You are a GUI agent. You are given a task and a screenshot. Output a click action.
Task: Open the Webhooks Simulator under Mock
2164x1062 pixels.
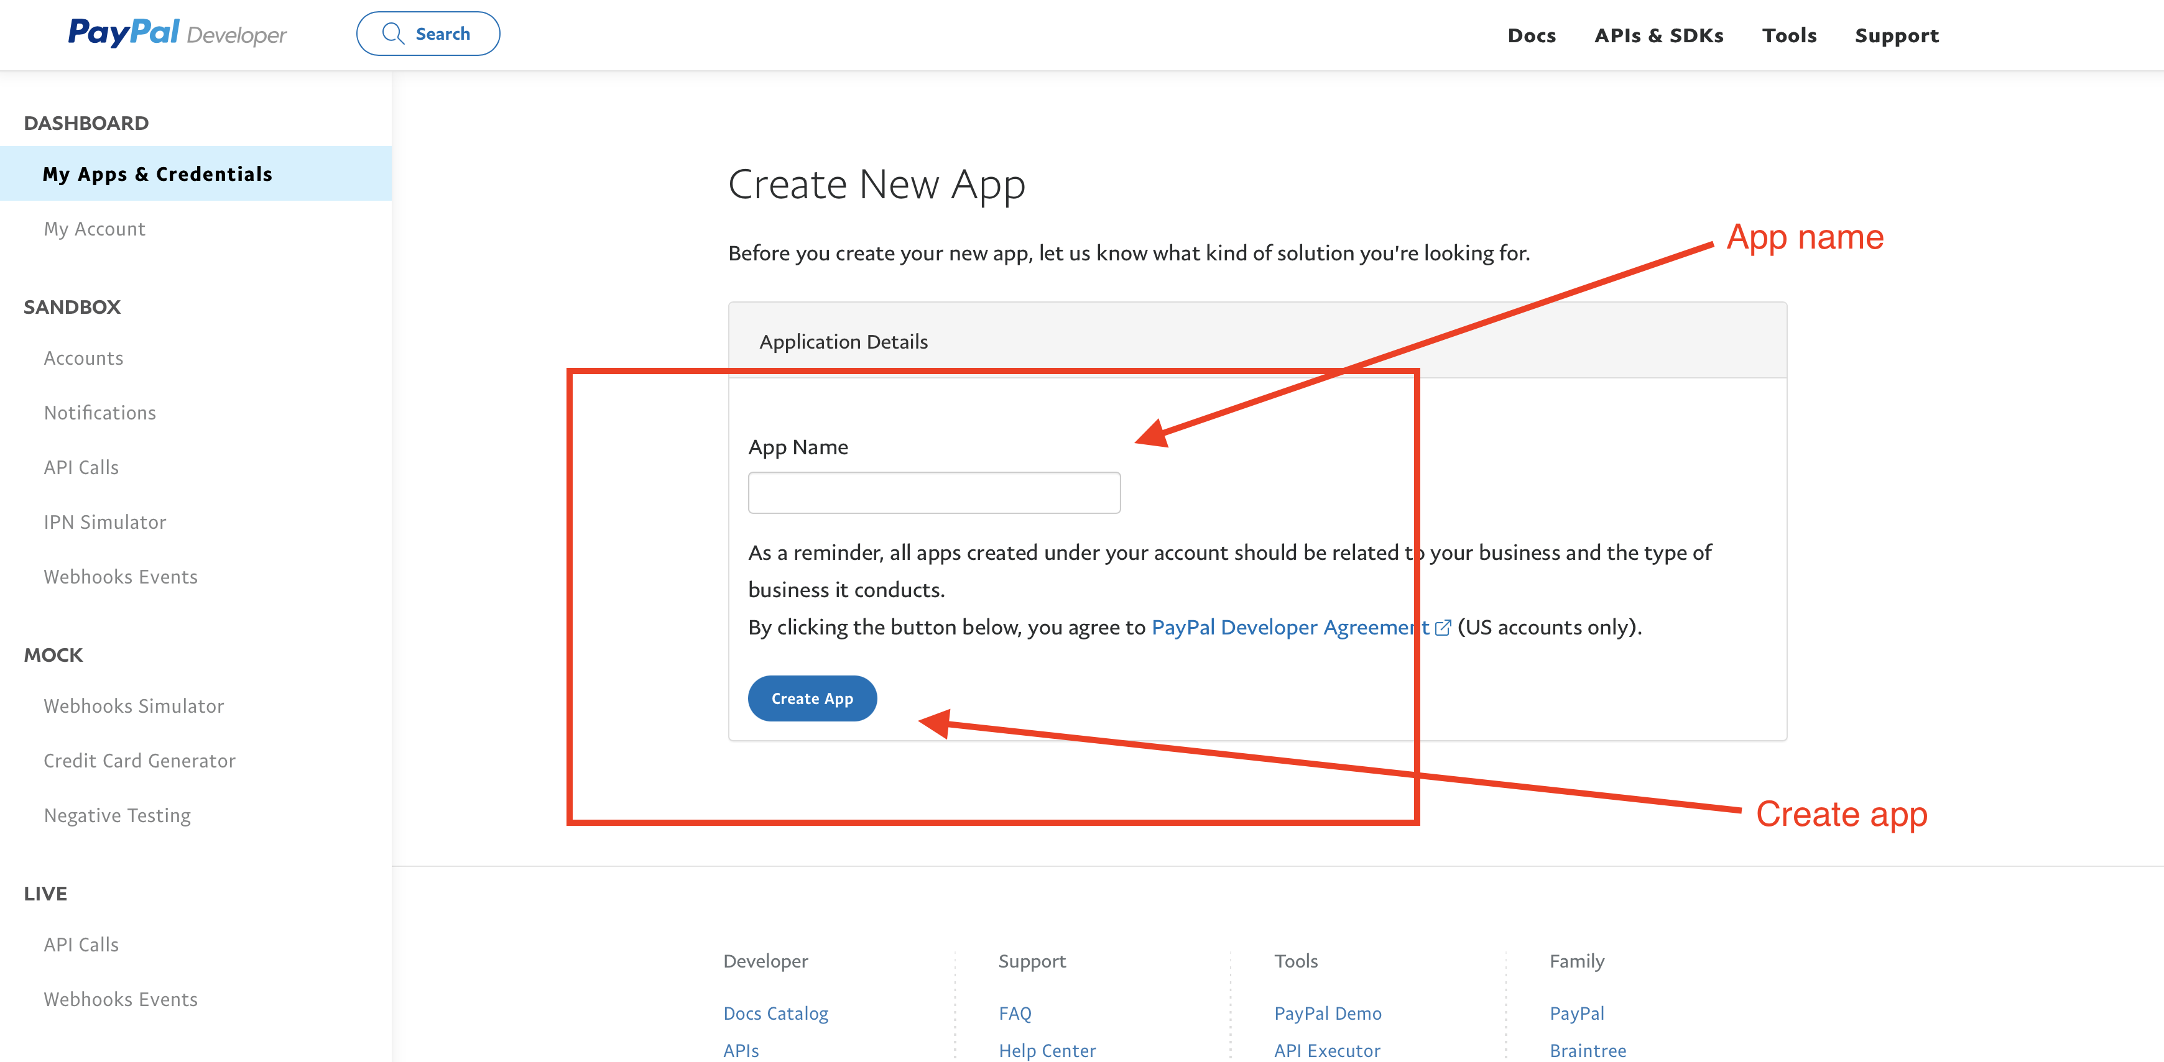point(134,706)
